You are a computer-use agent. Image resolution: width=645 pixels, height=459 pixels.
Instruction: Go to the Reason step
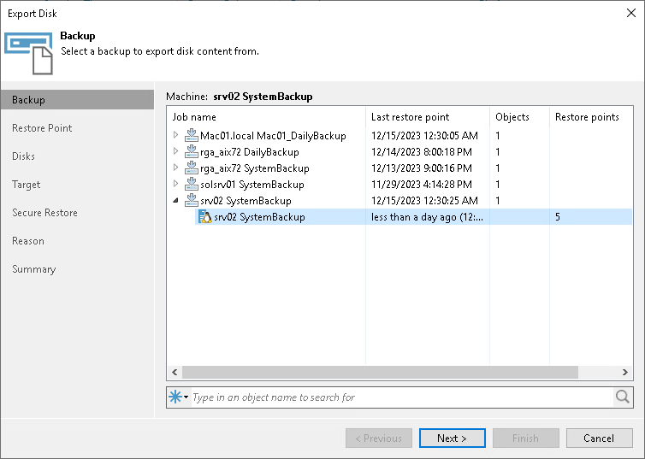pyautogui.click(x=28, y=241)
